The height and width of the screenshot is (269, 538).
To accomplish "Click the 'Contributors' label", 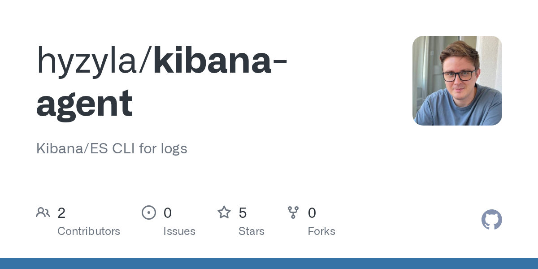I will pyautogui.click(x=89, y=231).
